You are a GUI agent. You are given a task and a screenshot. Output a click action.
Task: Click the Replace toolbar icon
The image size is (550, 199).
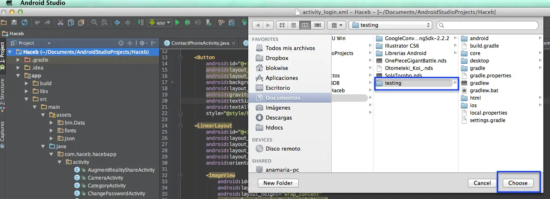coord(104,22)
